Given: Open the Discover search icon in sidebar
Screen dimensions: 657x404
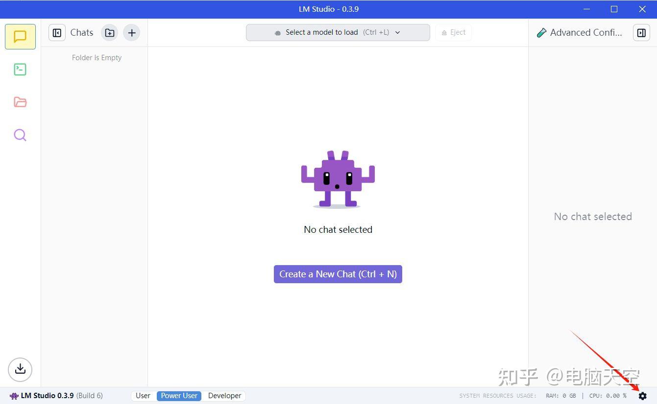Looking at the screenshot, I should pos(20,135).
